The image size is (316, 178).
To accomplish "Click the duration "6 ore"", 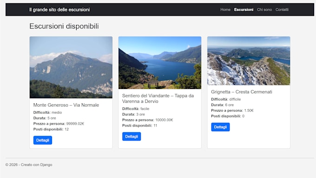I will 230,105.
